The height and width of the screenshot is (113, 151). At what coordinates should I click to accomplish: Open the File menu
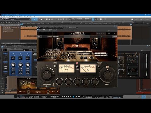click(x=1, y=17)
